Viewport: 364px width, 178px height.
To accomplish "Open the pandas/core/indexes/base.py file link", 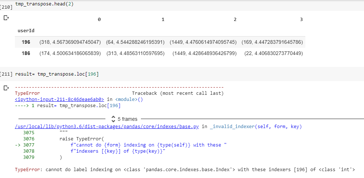I will [x=107, y=127].
